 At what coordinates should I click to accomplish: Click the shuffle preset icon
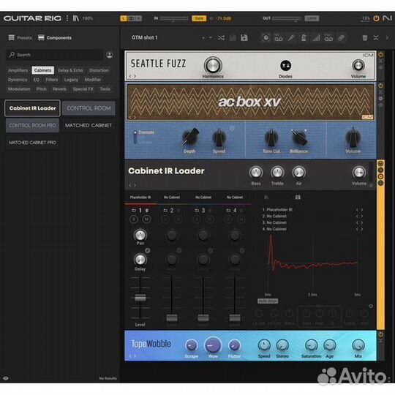(x=221, y=38)
